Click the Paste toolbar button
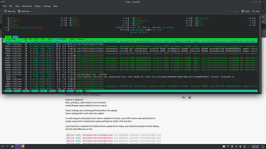The width and height of the screenshot is (266, 149). pos(246,11)
